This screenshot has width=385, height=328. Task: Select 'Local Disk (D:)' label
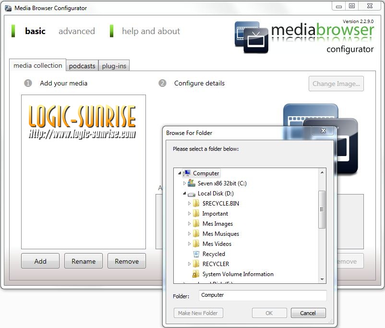click(216, 194)
